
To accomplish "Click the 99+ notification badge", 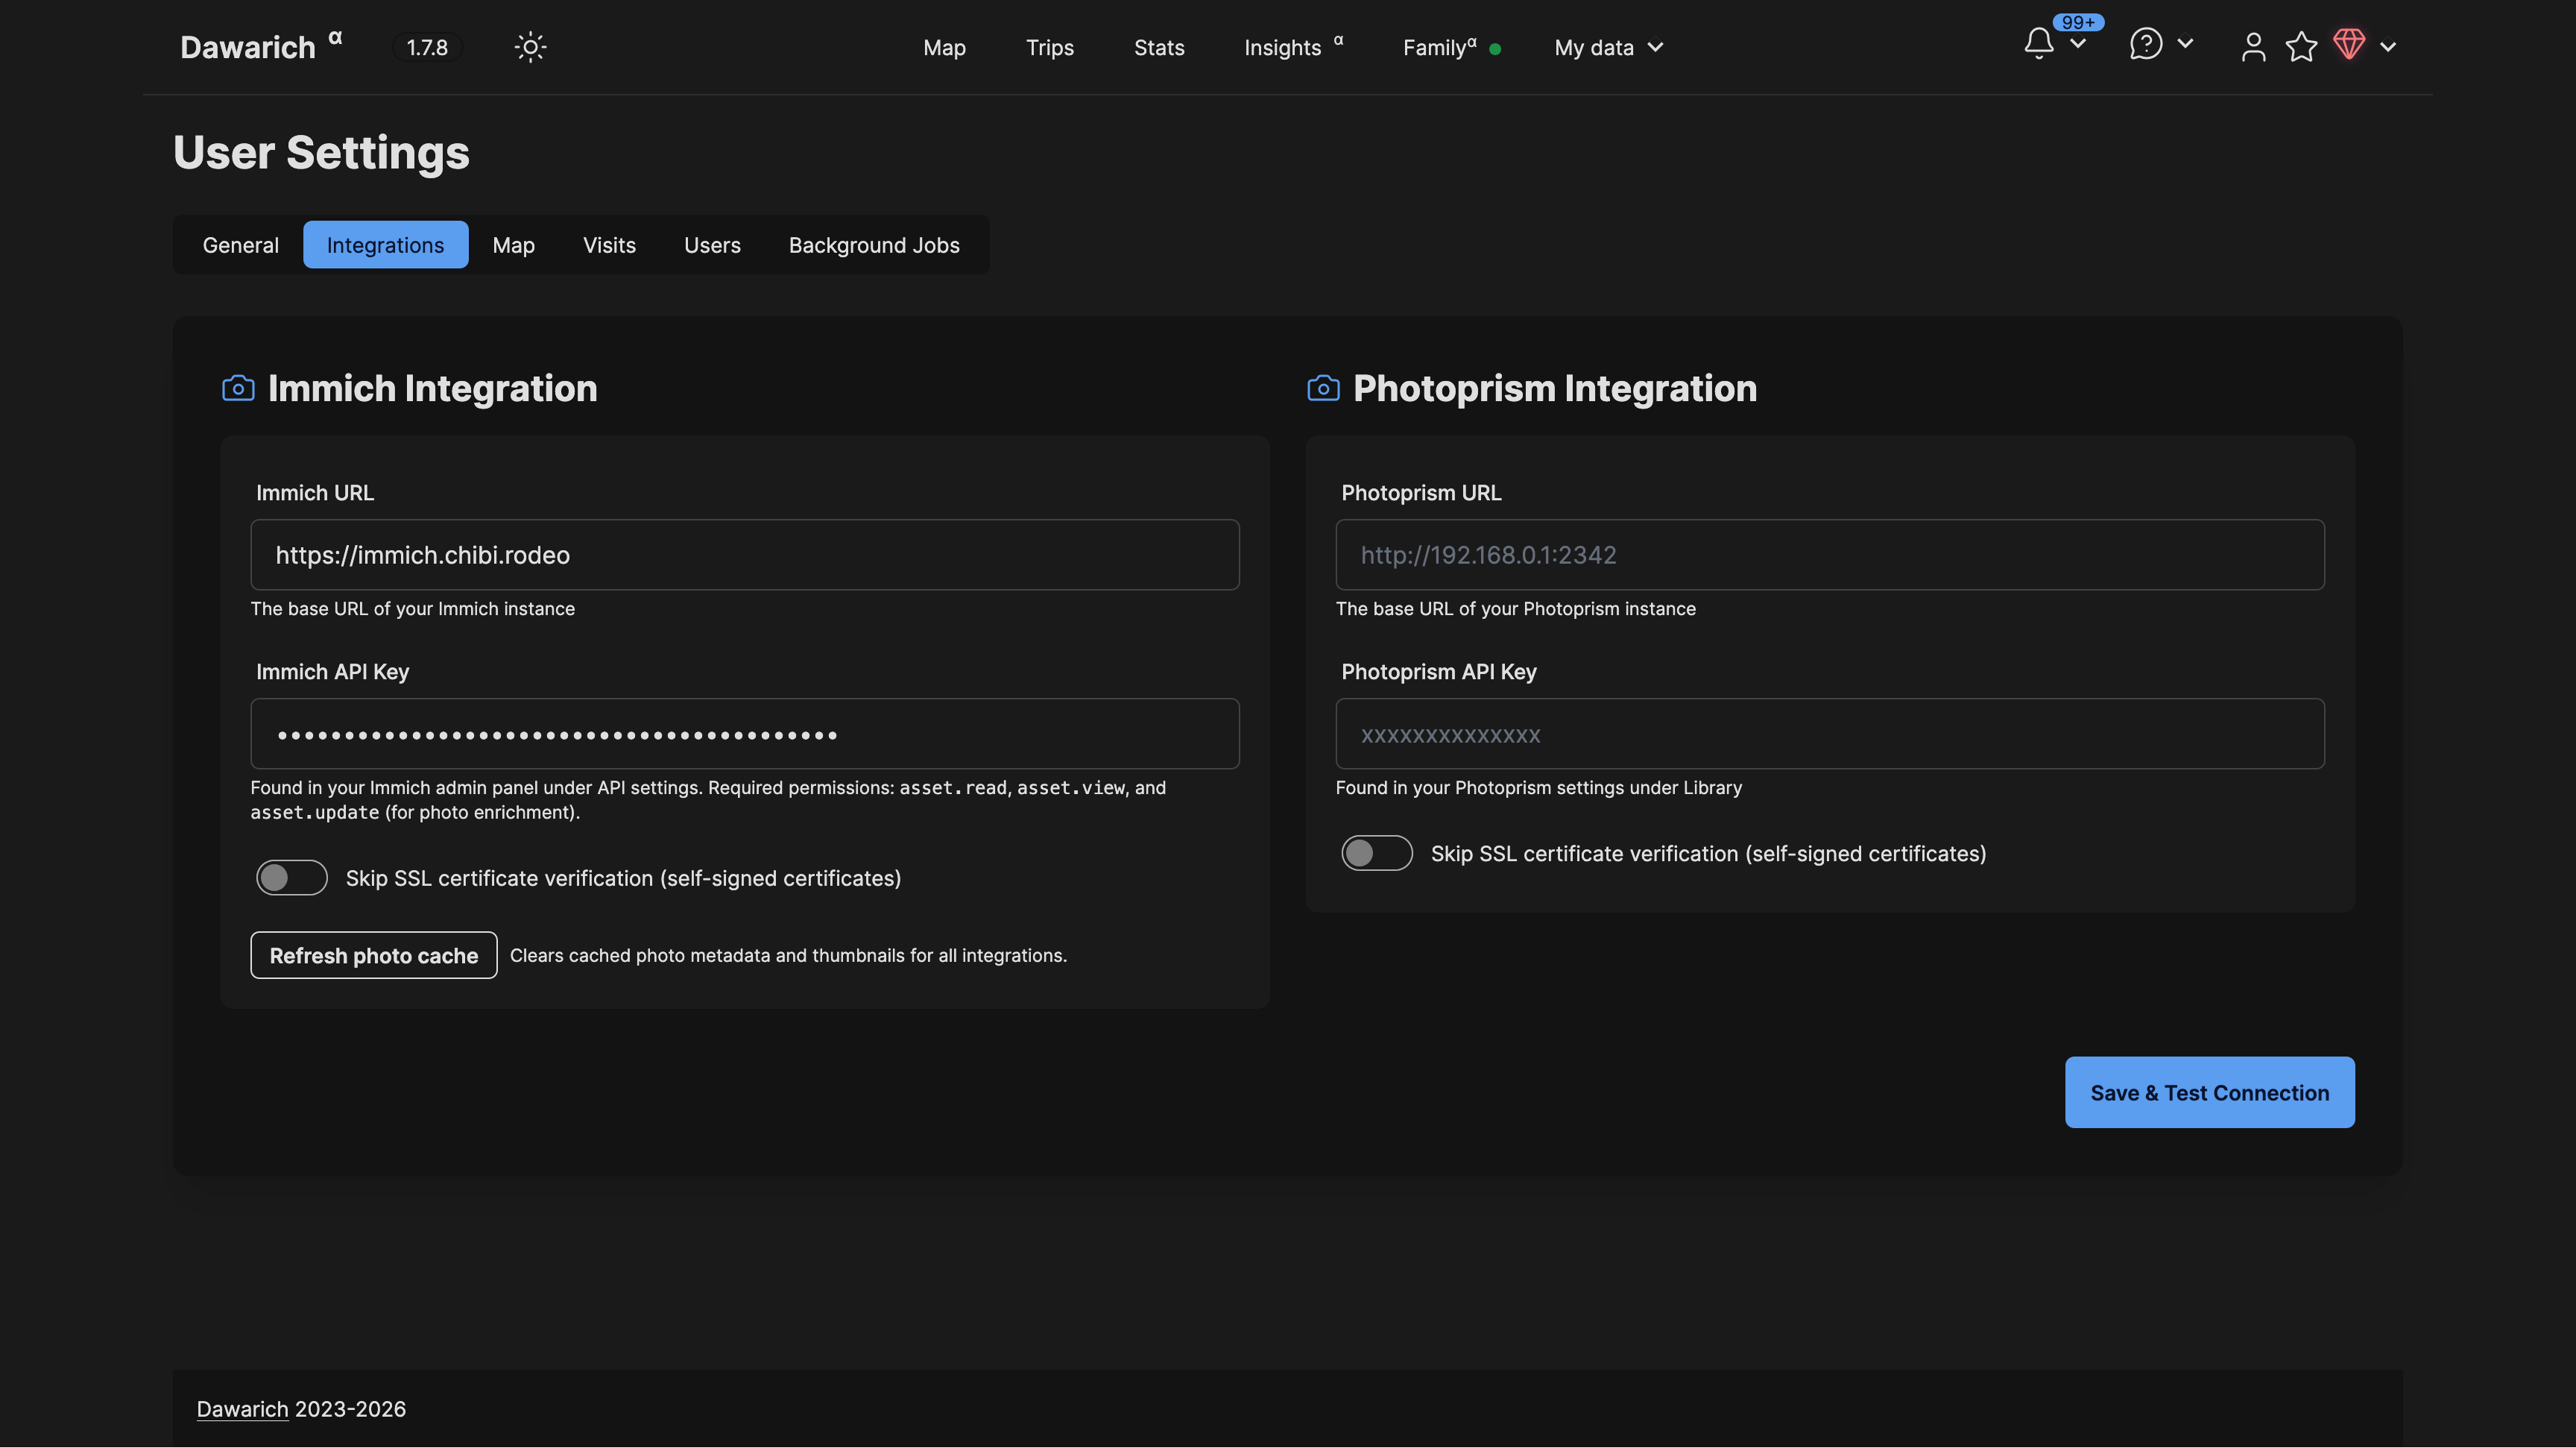I will click(2078, 22).
